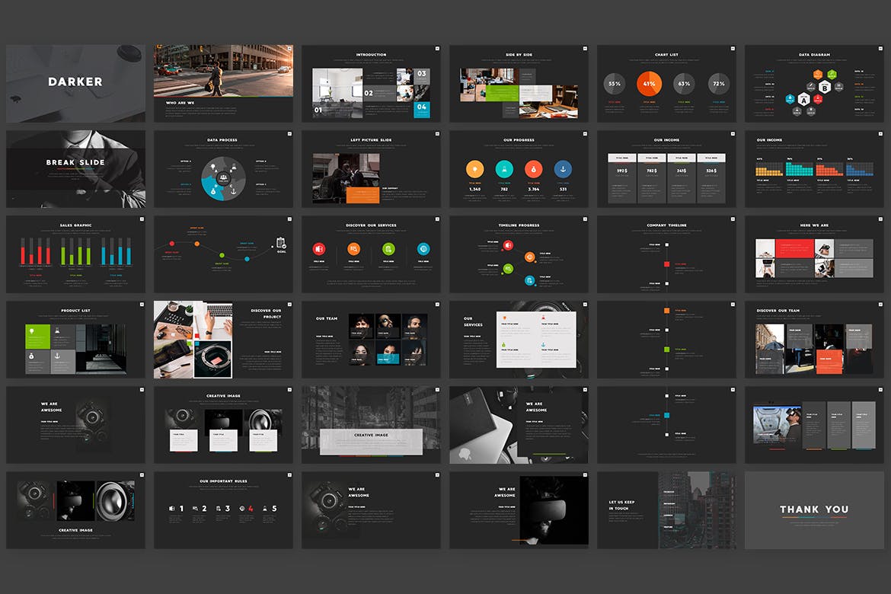Select the orange lightbulb circle in Our Progress
This screenshot has height=594, width=891.
[474, 169]
